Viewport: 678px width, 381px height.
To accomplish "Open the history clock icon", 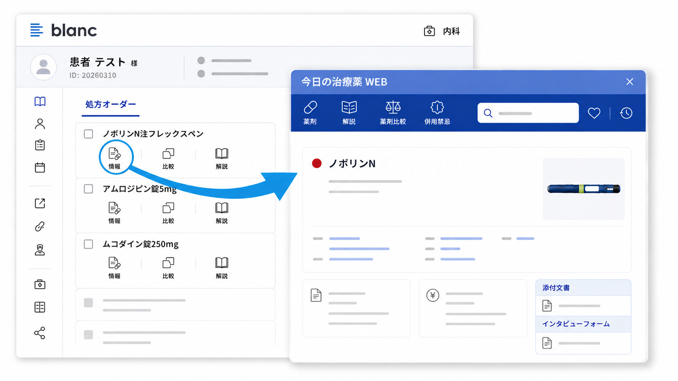I will pos(626,113).
